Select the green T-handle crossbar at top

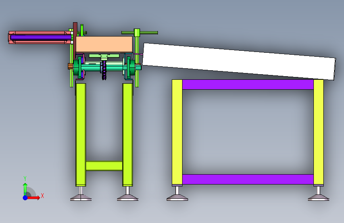[140, 33]
